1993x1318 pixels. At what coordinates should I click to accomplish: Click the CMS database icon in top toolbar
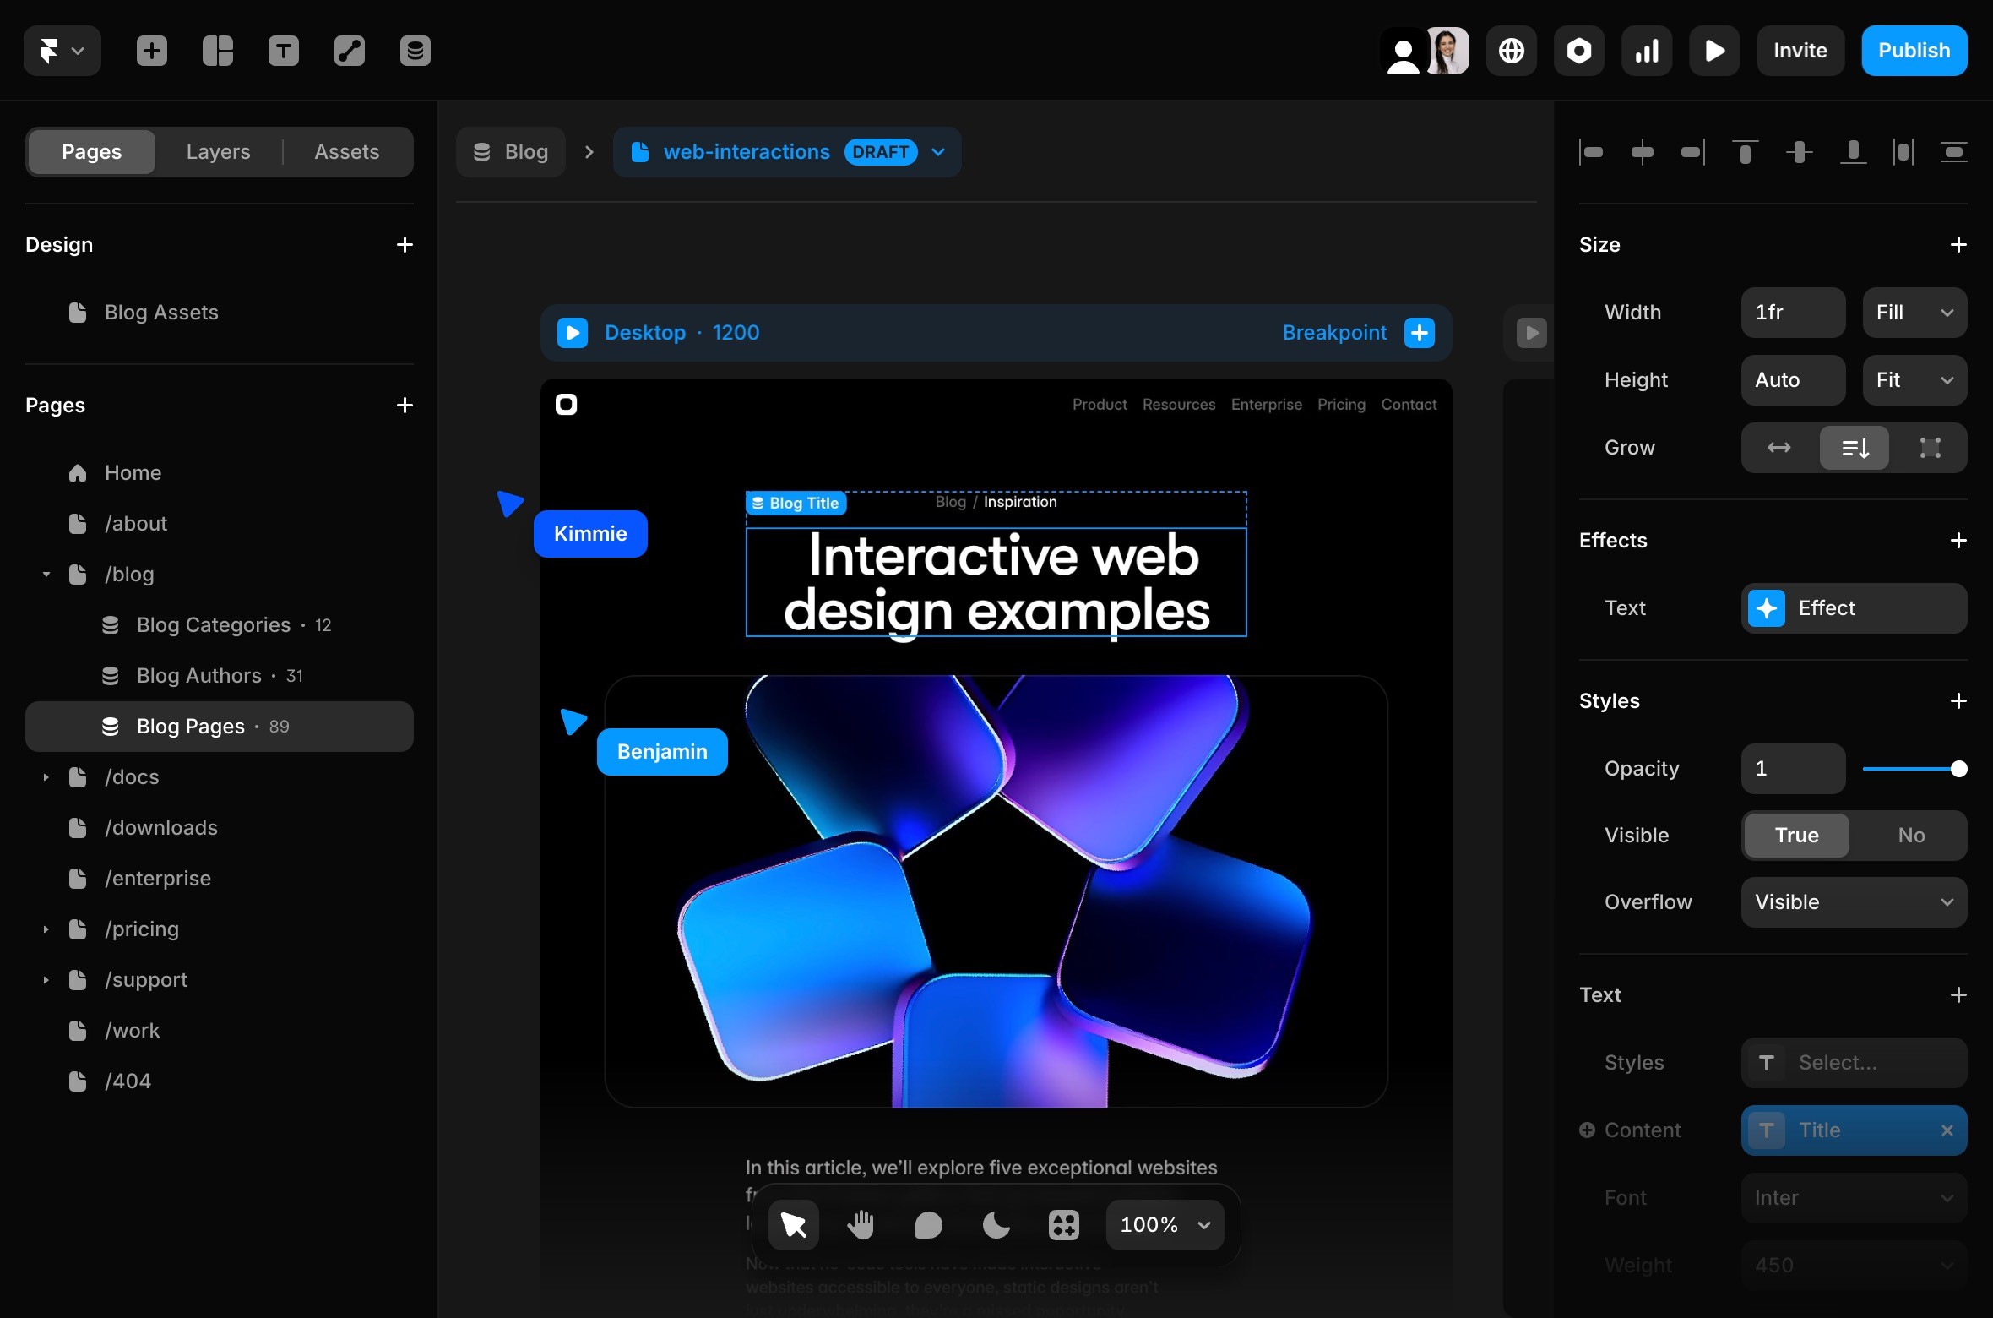coord(415,51)
